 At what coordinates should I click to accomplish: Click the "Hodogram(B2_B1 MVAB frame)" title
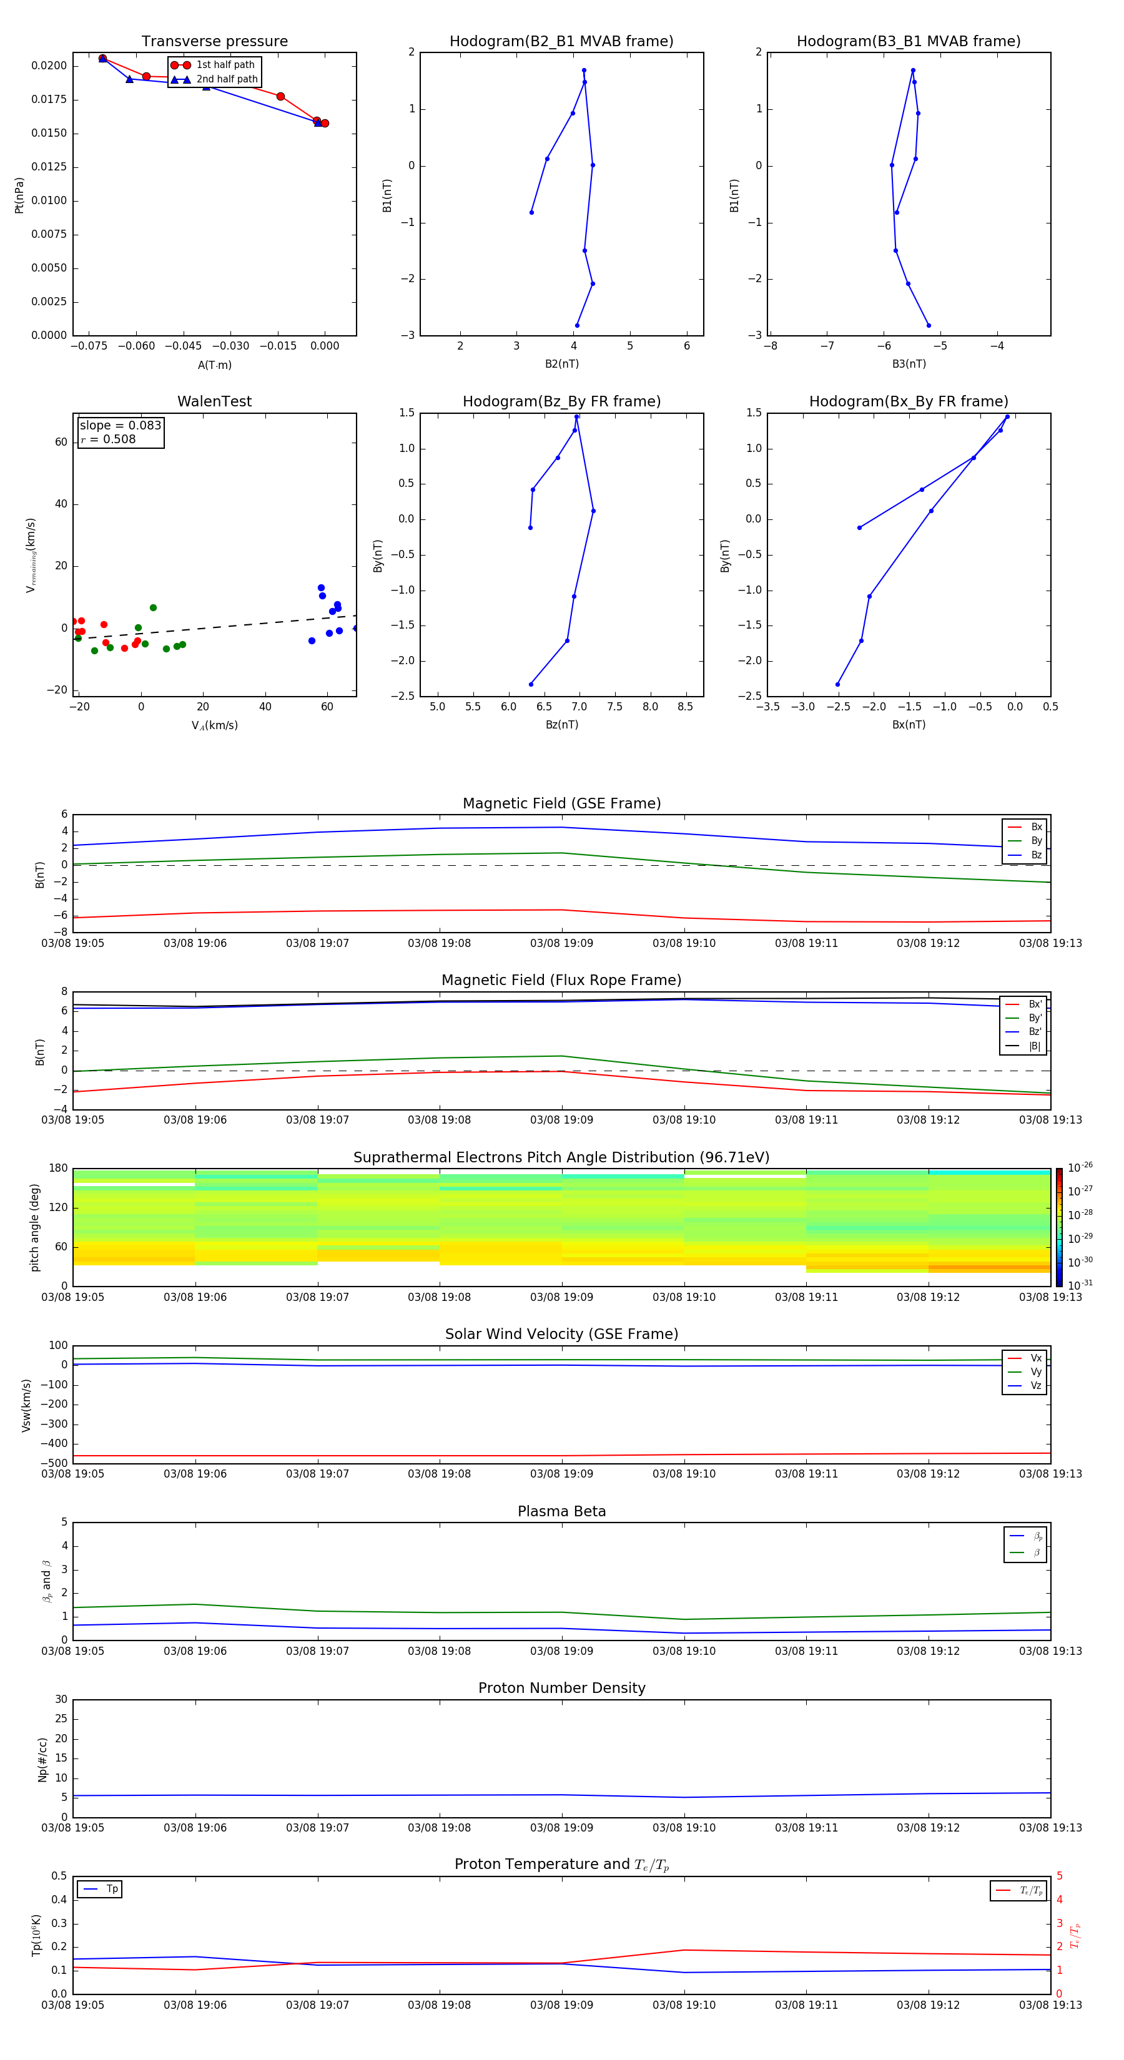click(x=561, y=42)
